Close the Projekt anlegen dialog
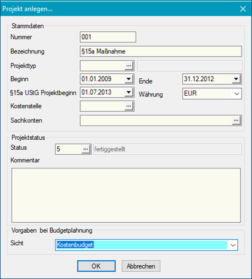The height and width of the screenshot is (279, 252). coord(243,9)
